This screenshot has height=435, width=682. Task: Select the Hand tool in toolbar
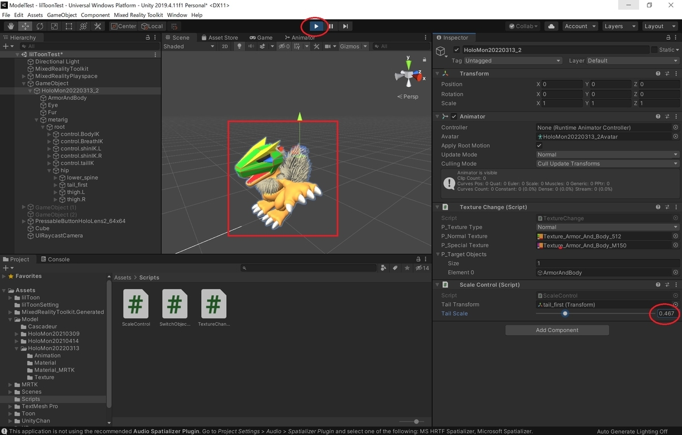11,26
